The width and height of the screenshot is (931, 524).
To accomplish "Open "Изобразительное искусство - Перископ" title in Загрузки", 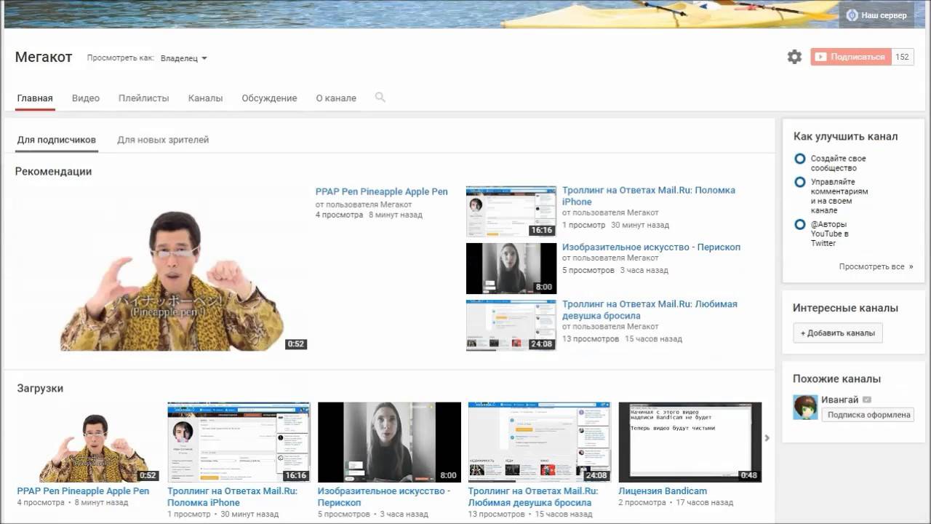I will tap(384, 497).
